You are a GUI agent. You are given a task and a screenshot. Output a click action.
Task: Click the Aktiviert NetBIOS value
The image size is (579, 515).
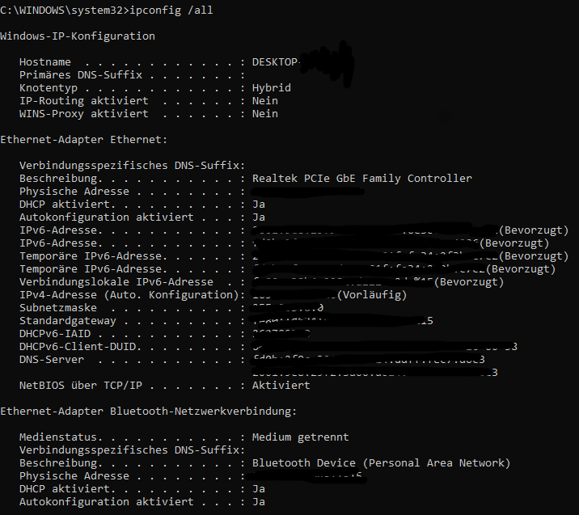281,386
